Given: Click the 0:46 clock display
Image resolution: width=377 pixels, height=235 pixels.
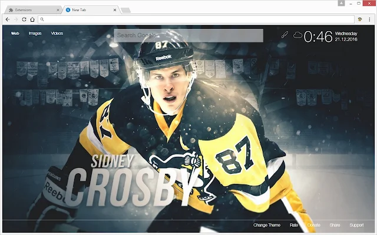Looking at the screenshot, I should (318, 36).
